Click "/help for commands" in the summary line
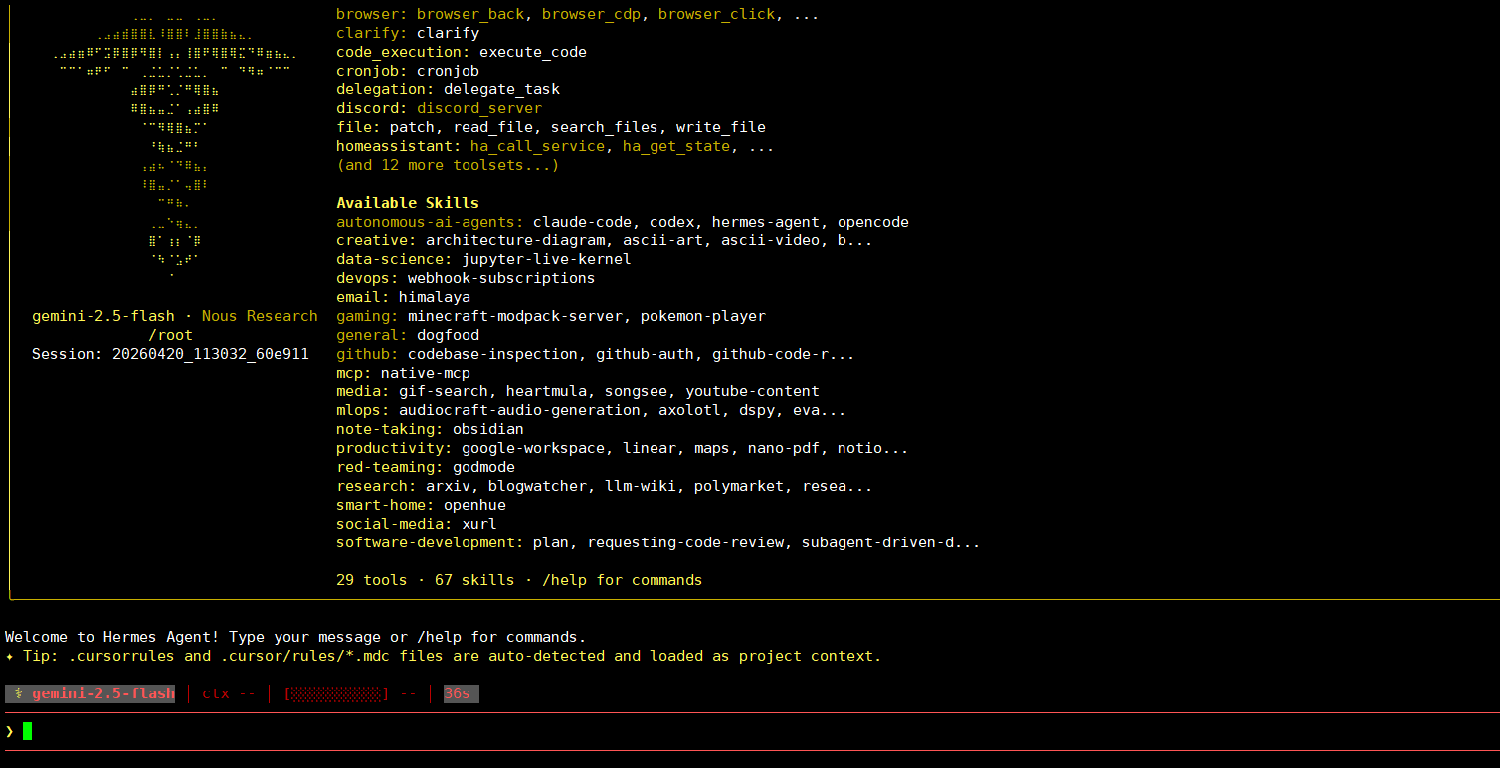The image size is (1500, 768). point(622,580)
